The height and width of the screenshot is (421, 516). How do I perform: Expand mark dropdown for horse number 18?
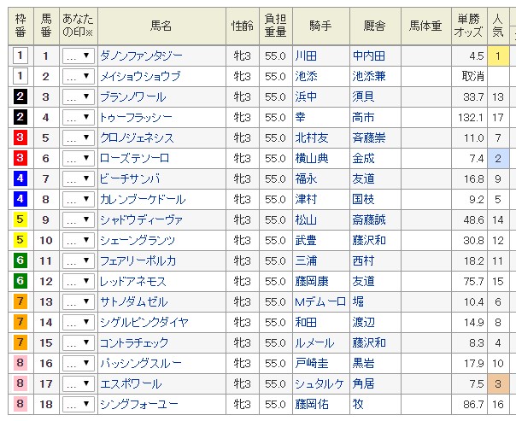point(79,404)
